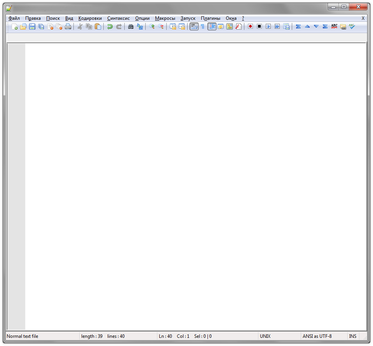Click the Print toolbar icon
Image resolution: width=373 pixels, height=346 pixels.
click(x=68, y=26)
